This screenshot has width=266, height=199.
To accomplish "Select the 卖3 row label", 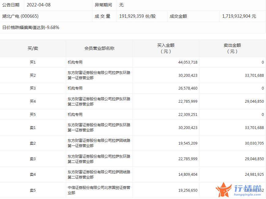I will coord(33,159).
